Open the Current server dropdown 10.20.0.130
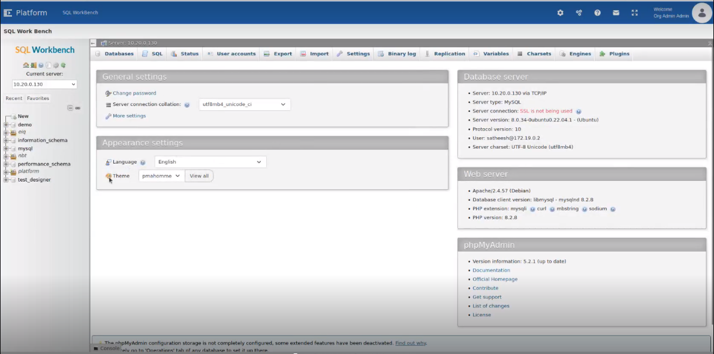 pos(44,84)
